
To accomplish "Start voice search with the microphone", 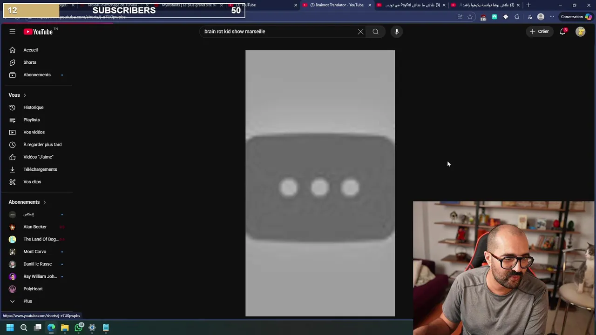I will pyautogui.click(x=397, y=32).
